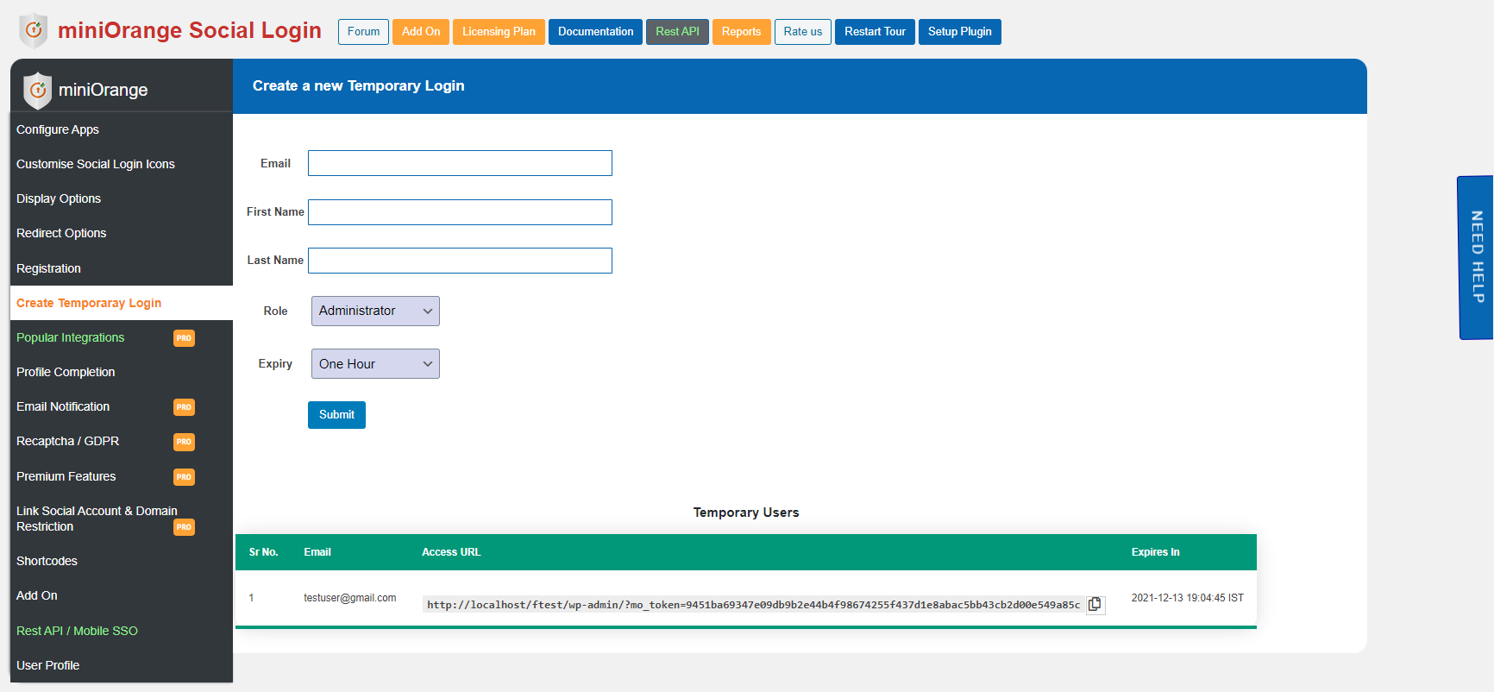Screen dimensions: 1494x692
Task: Click serial number 1 in Temporary Users table
Action: pos(251,598)
